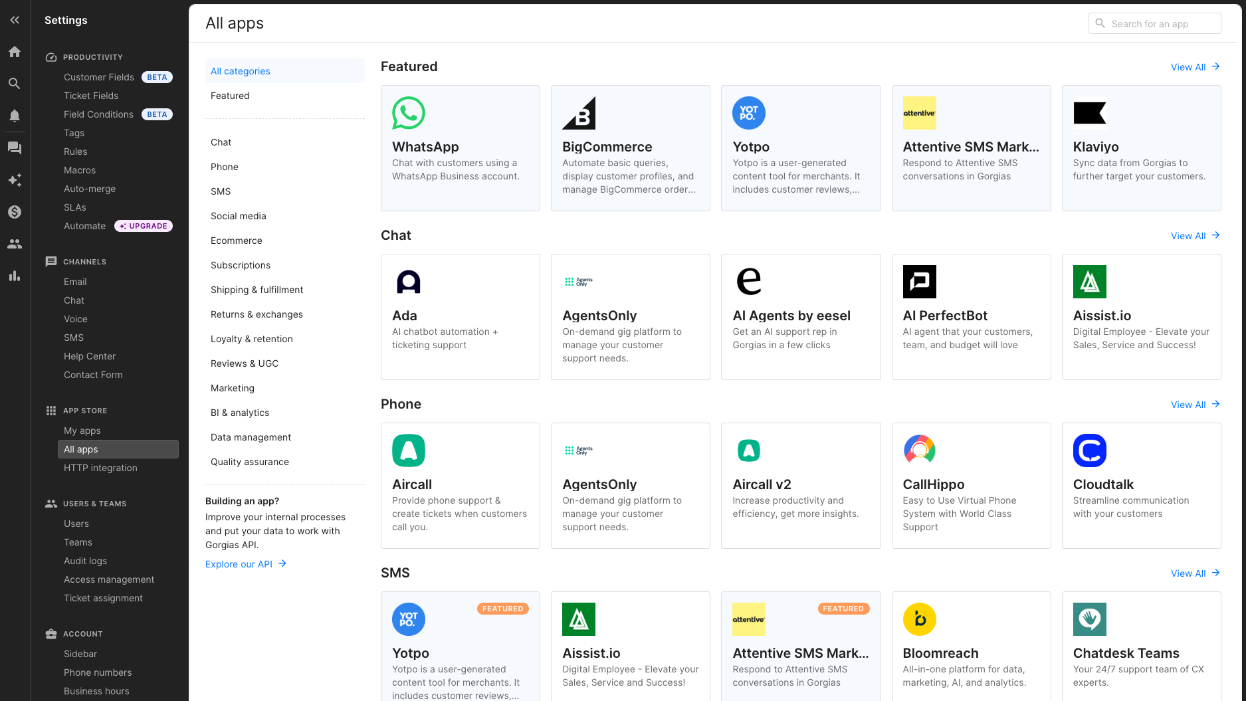The image size is (1246, 701).
Task: Open the tickets chat-bubbles rail icon
Action: coord(15,148)
